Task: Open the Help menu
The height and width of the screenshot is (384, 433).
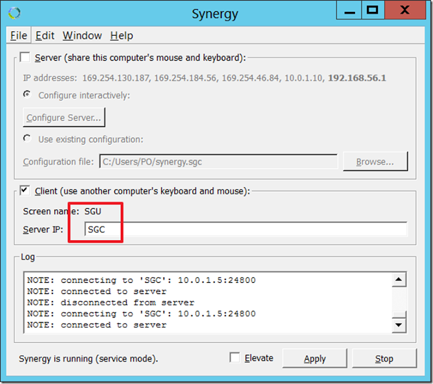Action: coord(121,36)
